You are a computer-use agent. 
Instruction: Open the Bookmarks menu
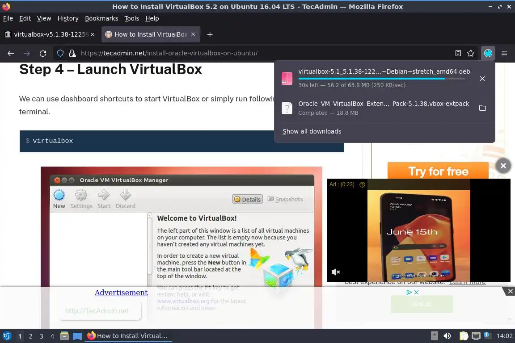pyautogui.click(x=101, y=18)
